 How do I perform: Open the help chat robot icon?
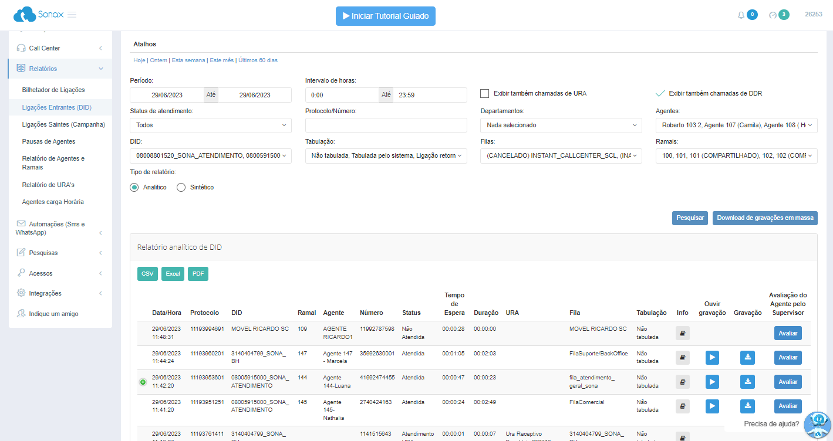tap(817, 425)
